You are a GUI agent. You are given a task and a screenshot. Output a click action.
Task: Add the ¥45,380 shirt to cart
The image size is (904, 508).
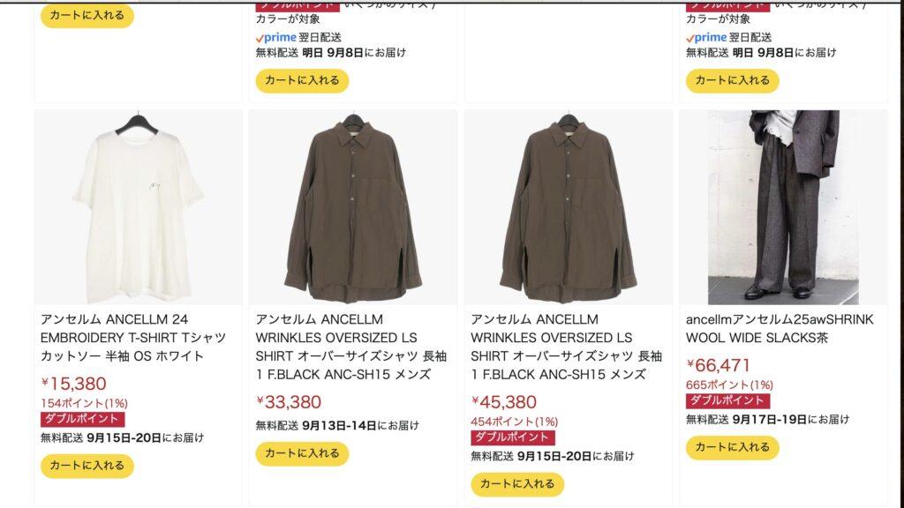coord(517,484)
